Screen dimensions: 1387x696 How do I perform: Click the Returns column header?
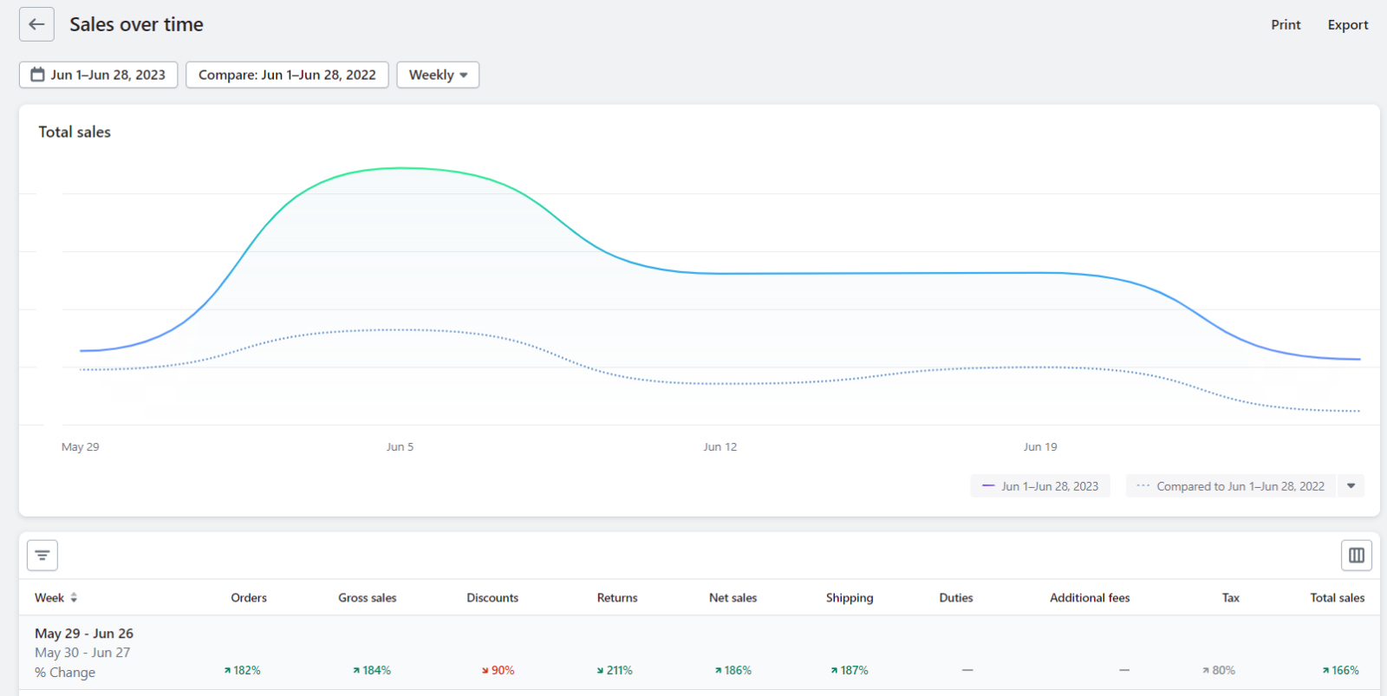(616, 598)
